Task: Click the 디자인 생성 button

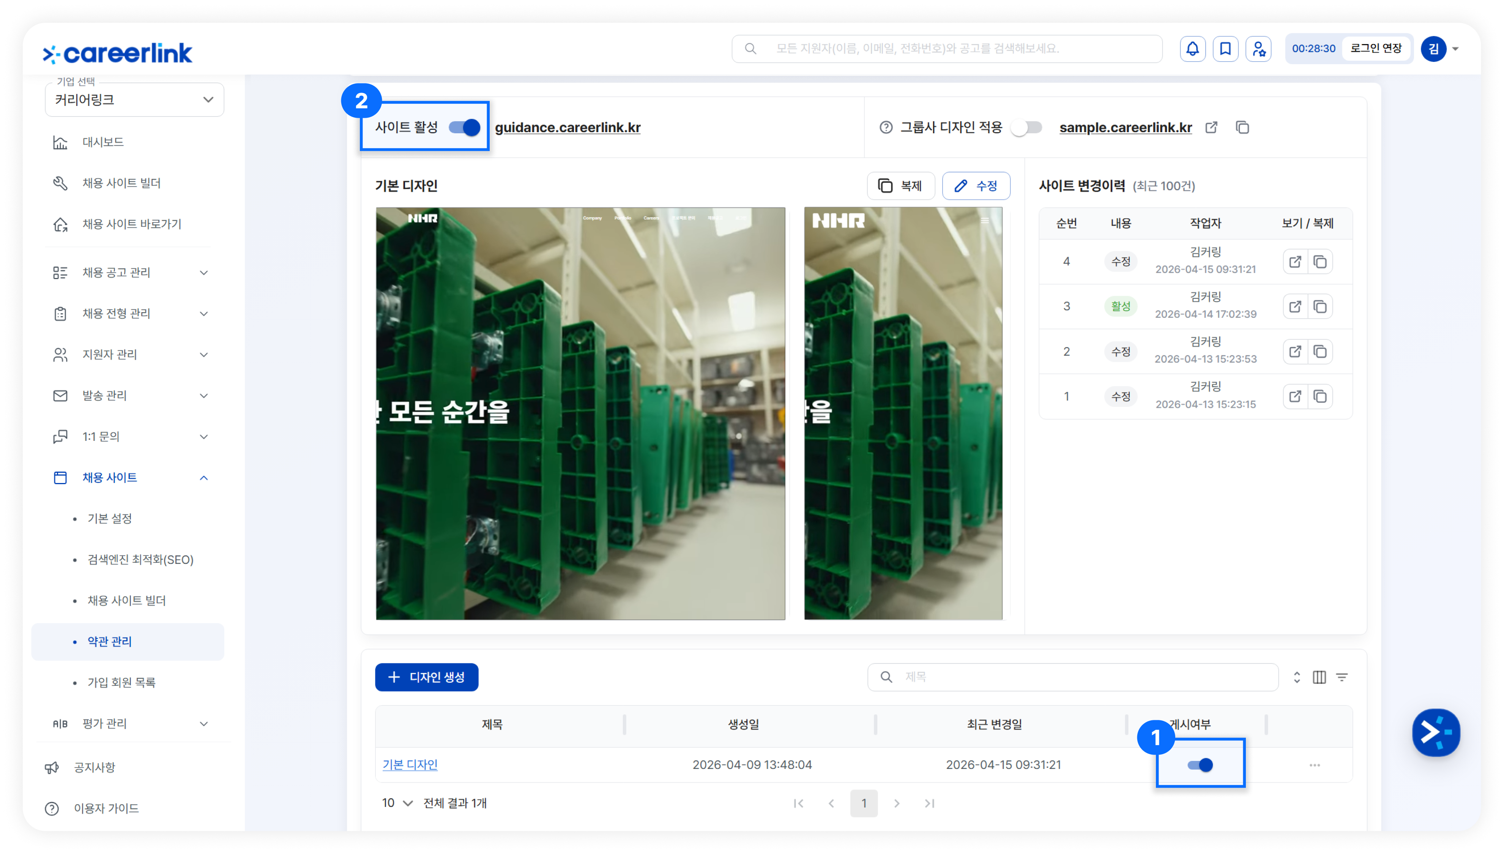Action: click(x=426, y=677)
